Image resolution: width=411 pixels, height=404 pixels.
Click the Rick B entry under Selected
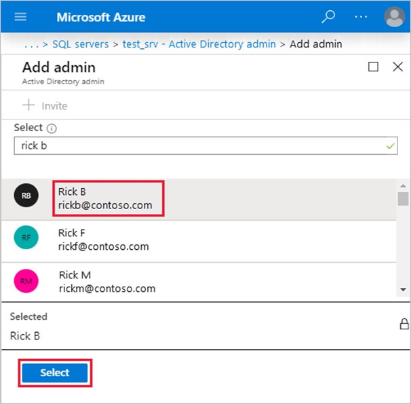[x=25, y=336]
